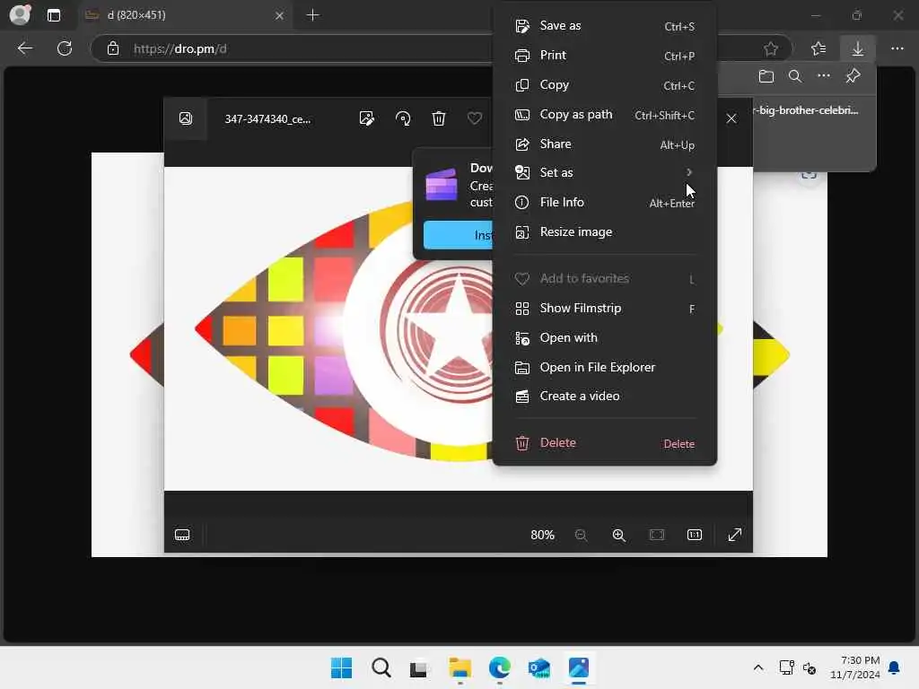The height and width of the screenshot is (689, 919).
Task: Click the fit to window icon
Action: click(x=657, y=535)
